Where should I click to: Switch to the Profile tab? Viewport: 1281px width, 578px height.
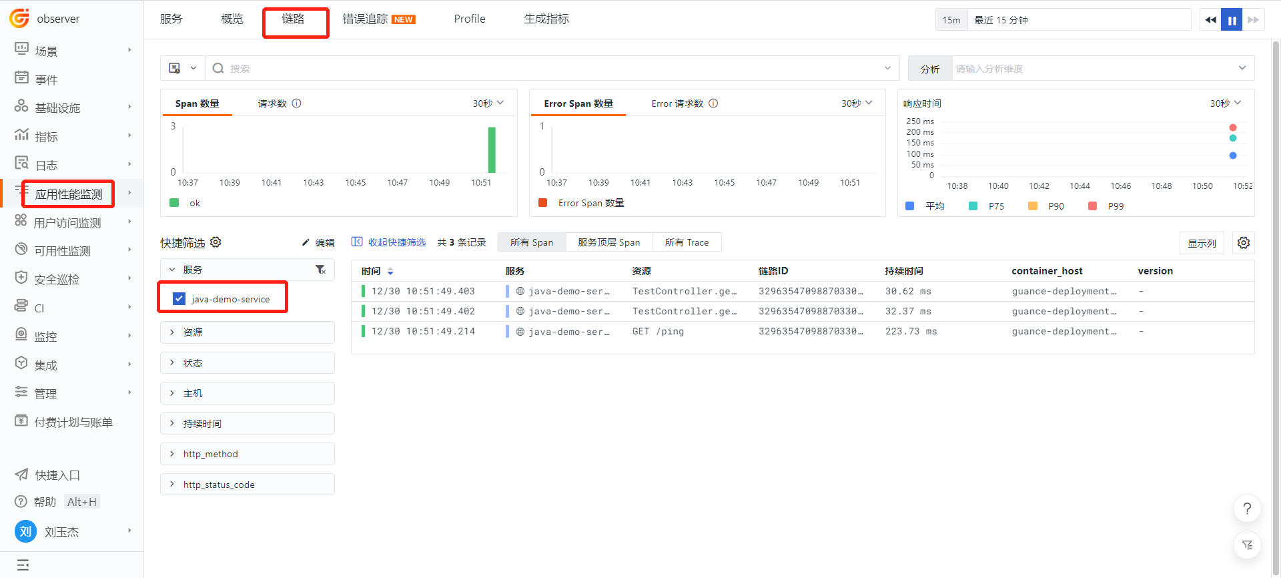point(470,19)
